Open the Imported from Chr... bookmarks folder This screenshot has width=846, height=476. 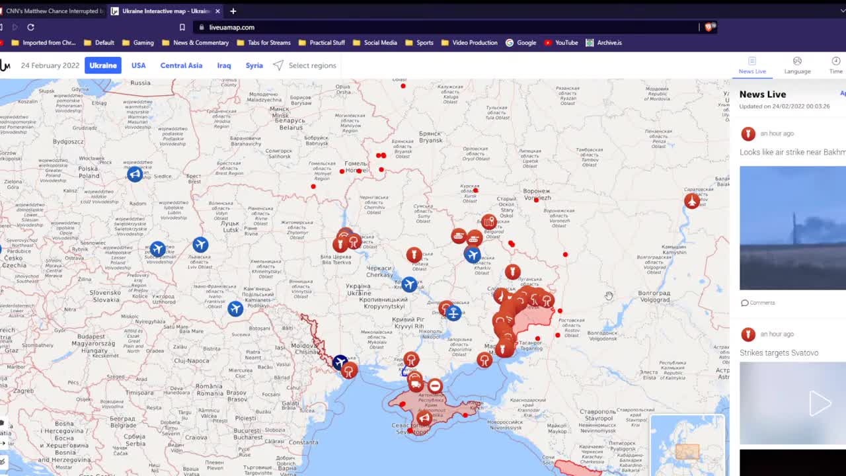[43, 42]
